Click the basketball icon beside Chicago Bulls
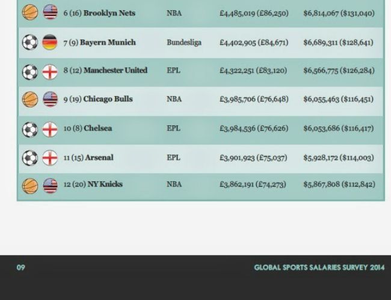The image size is (391, 300). pyautogui.click(x=30, y=99)
